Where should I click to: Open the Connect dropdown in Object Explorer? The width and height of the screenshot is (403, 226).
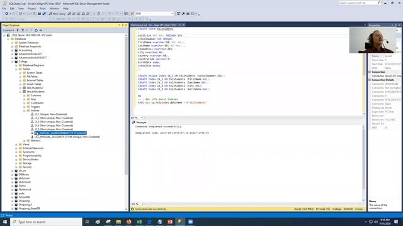(x=8, y=30)
